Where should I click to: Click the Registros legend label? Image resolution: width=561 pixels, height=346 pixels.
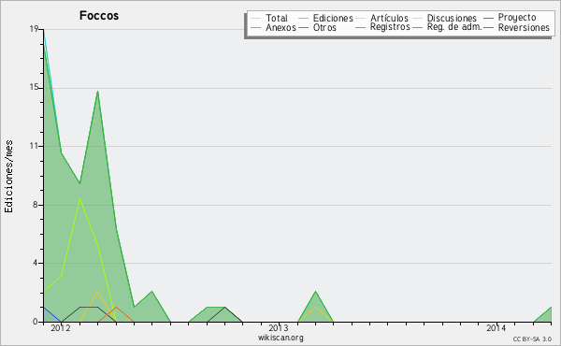pyautogui.click(x=390, y=27)
